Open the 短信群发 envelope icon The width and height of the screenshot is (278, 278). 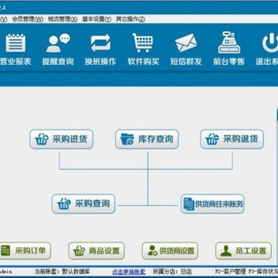point(186,49)
